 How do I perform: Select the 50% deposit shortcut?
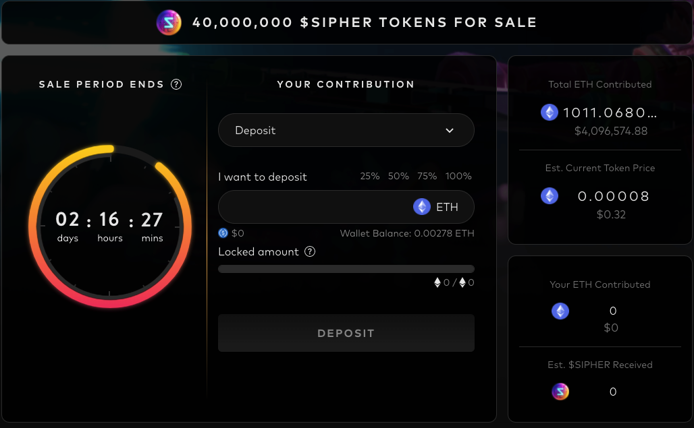pyautogui.click(x=398, y=176)
